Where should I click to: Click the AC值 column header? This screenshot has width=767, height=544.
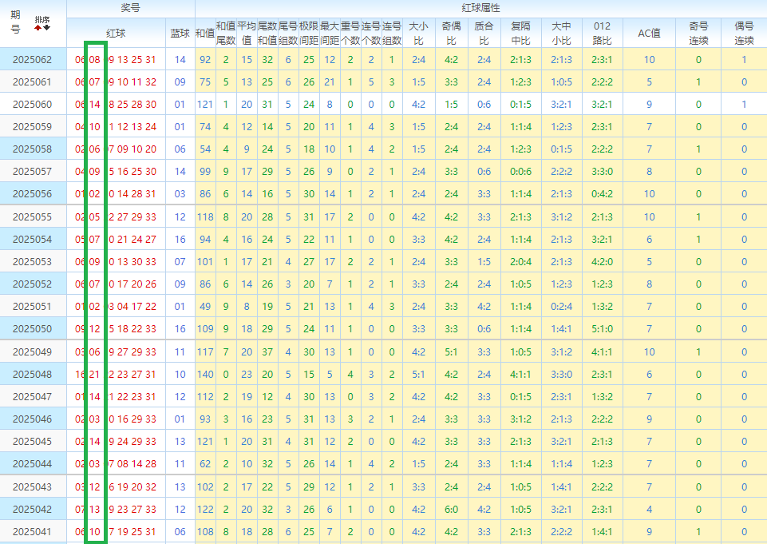649,34
